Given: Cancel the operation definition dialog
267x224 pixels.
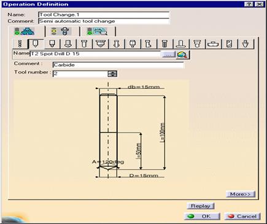Looking at the screenshot, I should pos(242,217).
